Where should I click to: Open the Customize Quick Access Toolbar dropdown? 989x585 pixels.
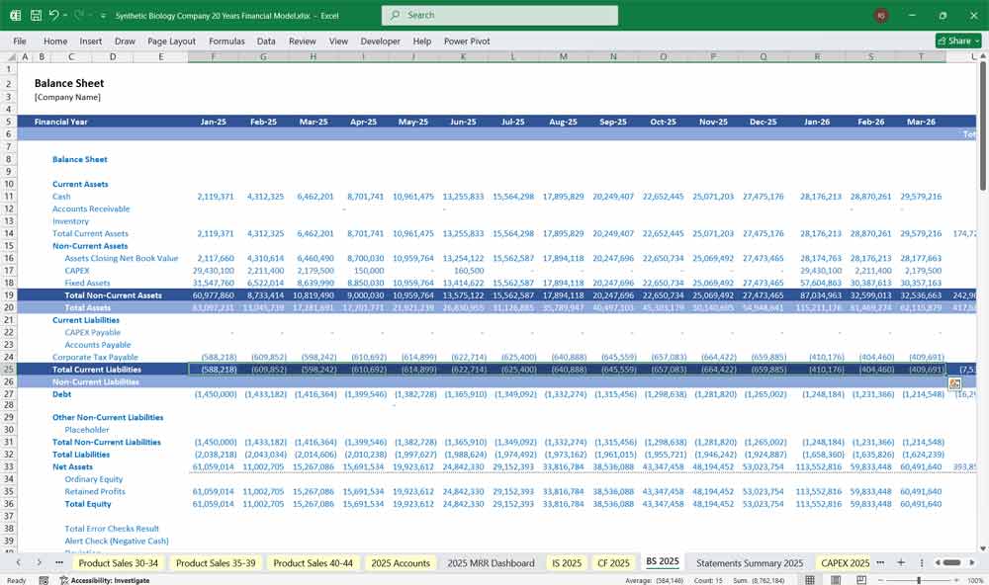coord(103,15)
